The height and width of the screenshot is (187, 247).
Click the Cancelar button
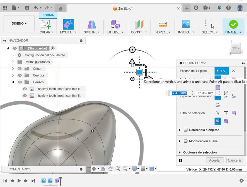point(234,160)
